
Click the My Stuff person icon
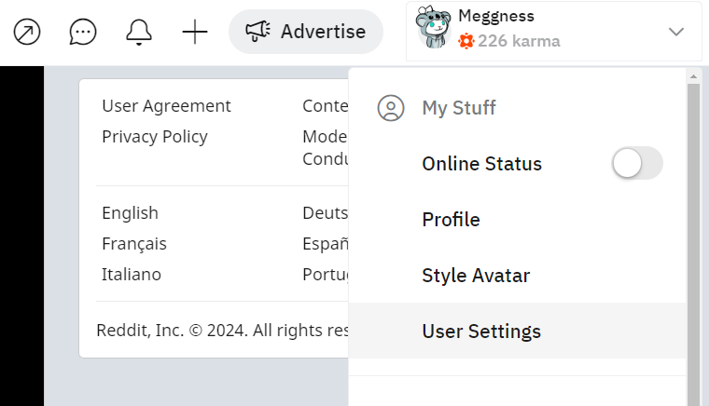[391, 108]
